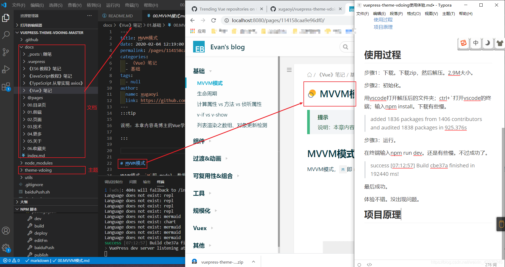Viewport: 505px width, 267px height.
Task: Click the blog search magnifier icon
Action: tap(346, 47)
